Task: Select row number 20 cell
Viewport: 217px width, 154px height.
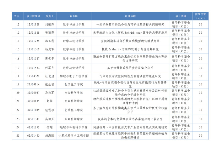Action: pos(18,93)
